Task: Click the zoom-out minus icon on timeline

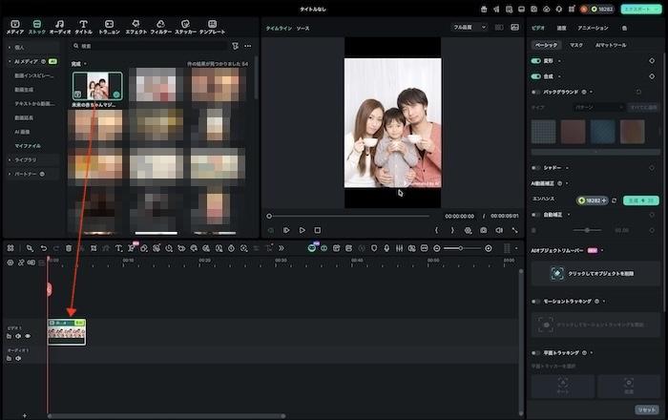Action: point(437,248)
